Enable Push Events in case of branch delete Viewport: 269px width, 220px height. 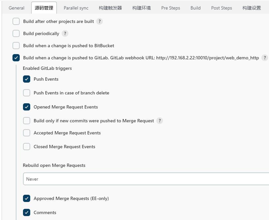click(27, 93)
